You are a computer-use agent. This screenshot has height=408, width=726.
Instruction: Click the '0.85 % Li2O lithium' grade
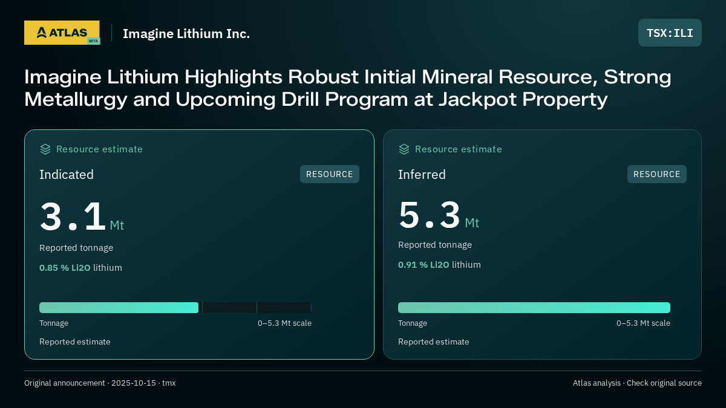click(x=80, y=268)
